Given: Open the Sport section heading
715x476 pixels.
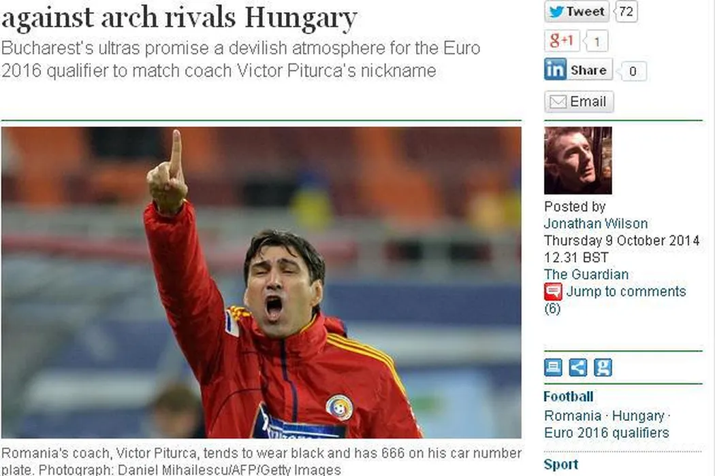Looking at the screenshot, I should coord(561,464).
